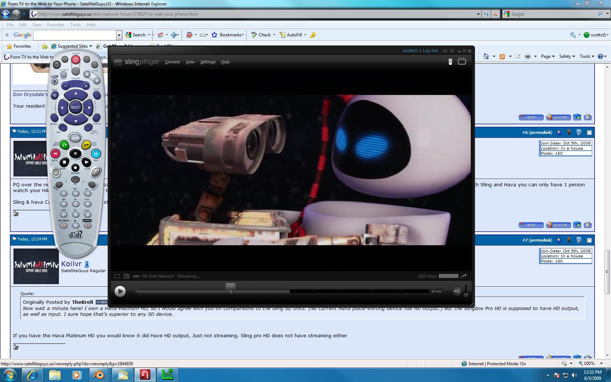611x382 pixels.
Task: Click the SlingPlayer video area
Action: point(291,170)
